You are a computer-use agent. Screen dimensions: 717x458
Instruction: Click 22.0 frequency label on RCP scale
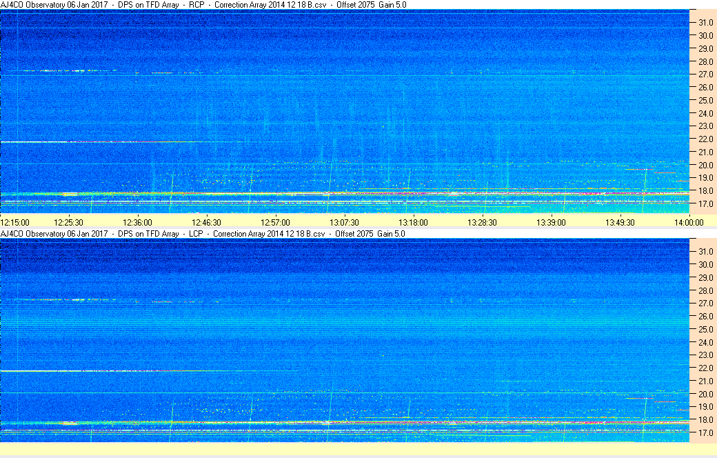703,139
